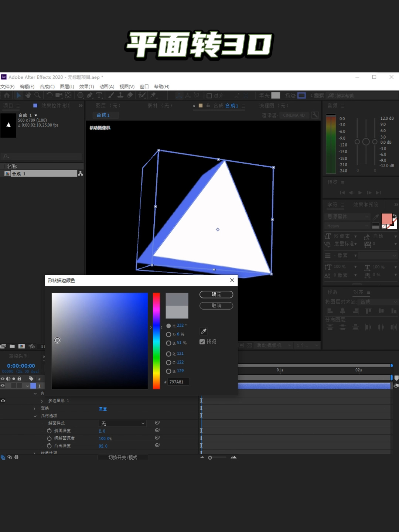Open the 合成(C) menu
The height and width of the screenshot is (532, 399).
[47, 86]
